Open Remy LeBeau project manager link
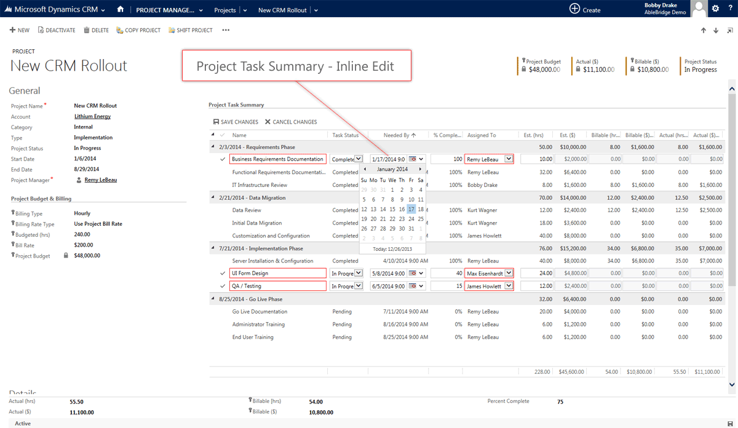The image size is (738, 428). (x=101, y=180)
